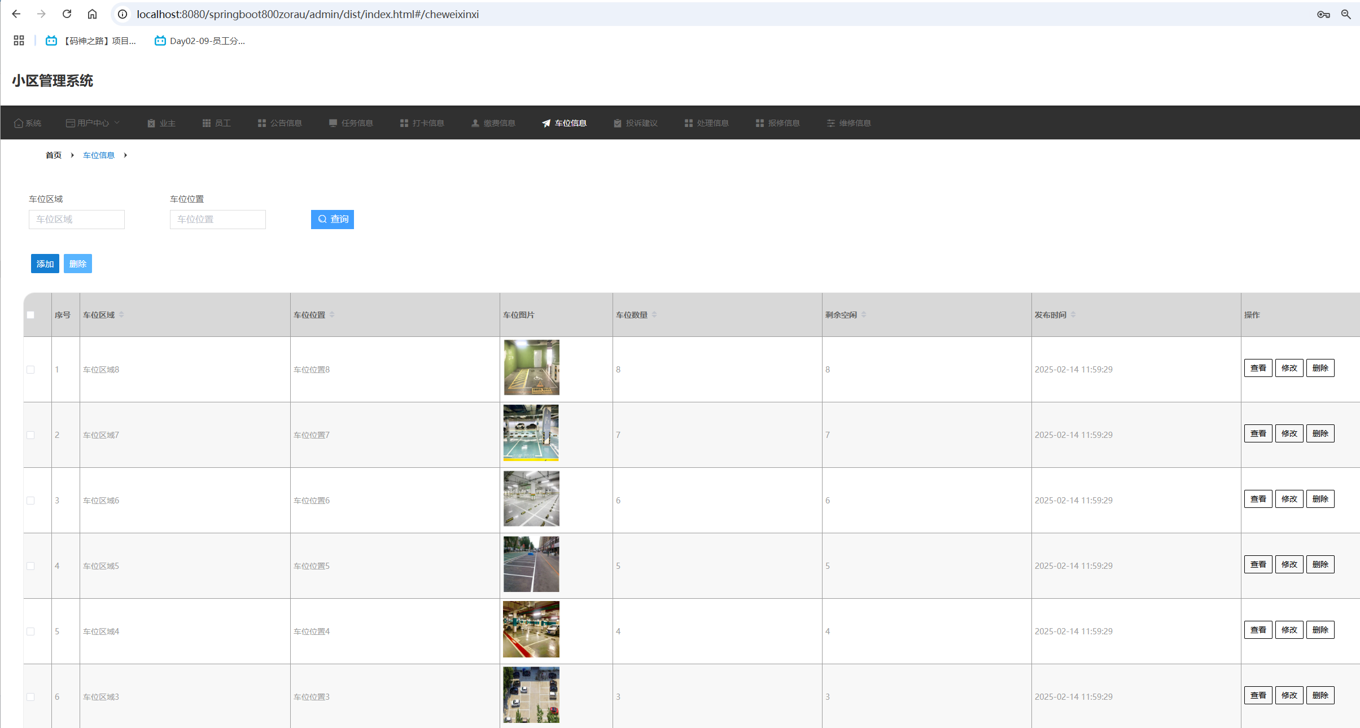The height and width of the screenshot is (728, 1360).
Task: Click the browser home icon
Action: (x=92, y=14)
